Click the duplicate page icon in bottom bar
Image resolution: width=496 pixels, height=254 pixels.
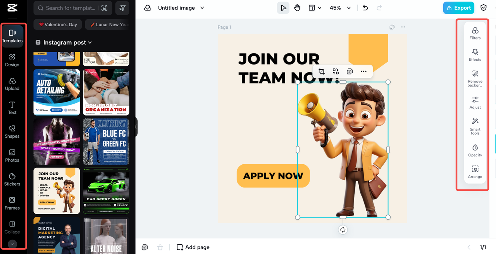click(145, 247)
